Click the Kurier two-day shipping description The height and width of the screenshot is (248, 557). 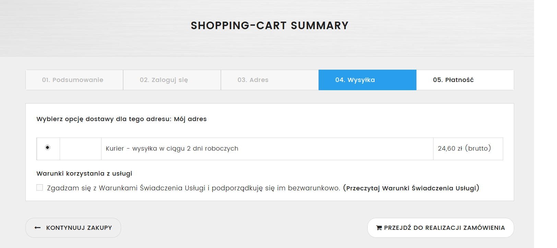coord(172,149)
